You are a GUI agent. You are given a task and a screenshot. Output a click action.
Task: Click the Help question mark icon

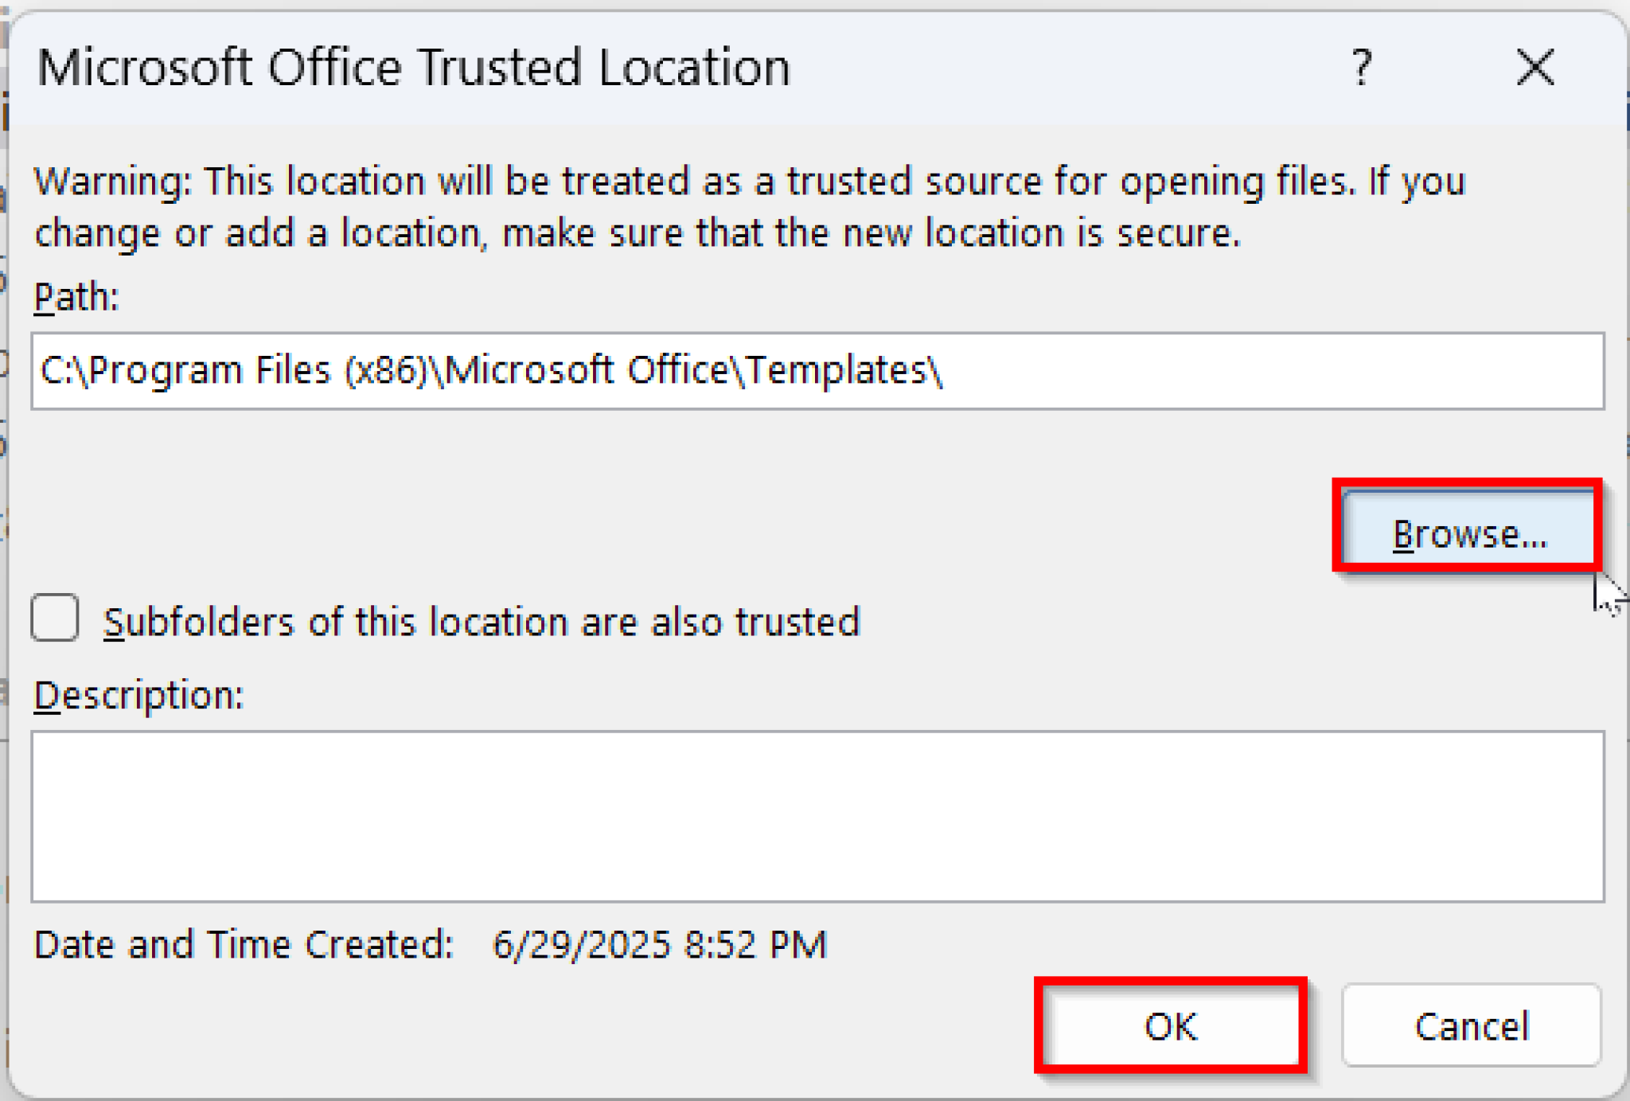click(1363, 68)
